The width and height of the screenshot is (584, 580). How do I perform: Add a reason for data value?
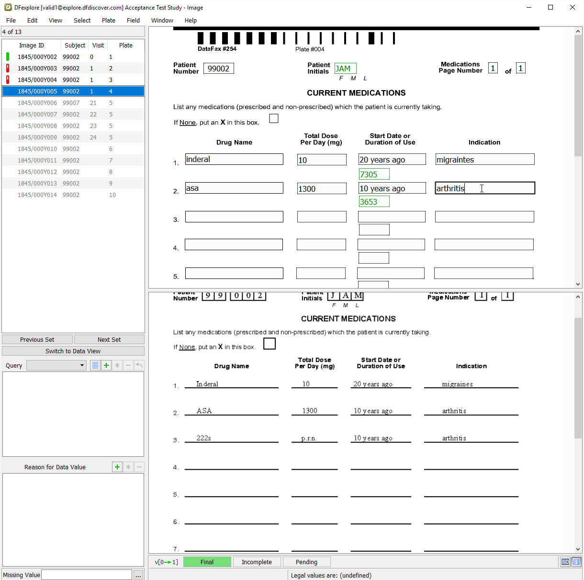click(117, 467)
